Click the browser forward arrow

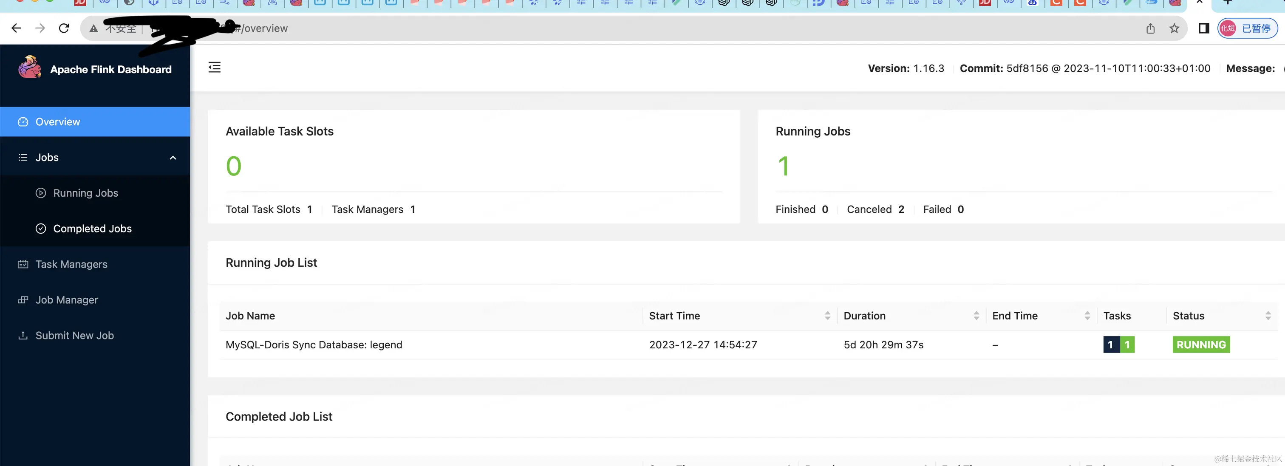click(x=40, y=28)
